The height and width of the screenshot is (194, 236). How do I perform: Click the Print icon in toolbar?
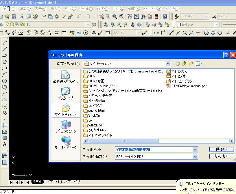22,16
